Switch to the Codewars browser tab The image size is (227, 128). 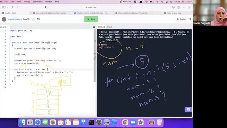pyautogui.click(x=132, y=13)
